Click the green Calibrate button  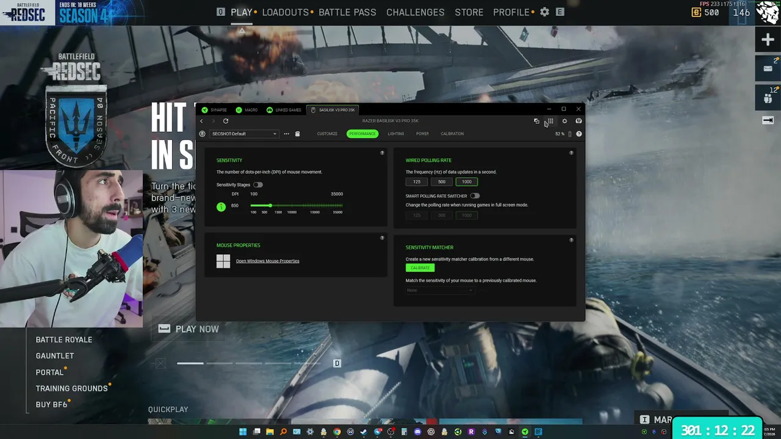click(420, 268)
